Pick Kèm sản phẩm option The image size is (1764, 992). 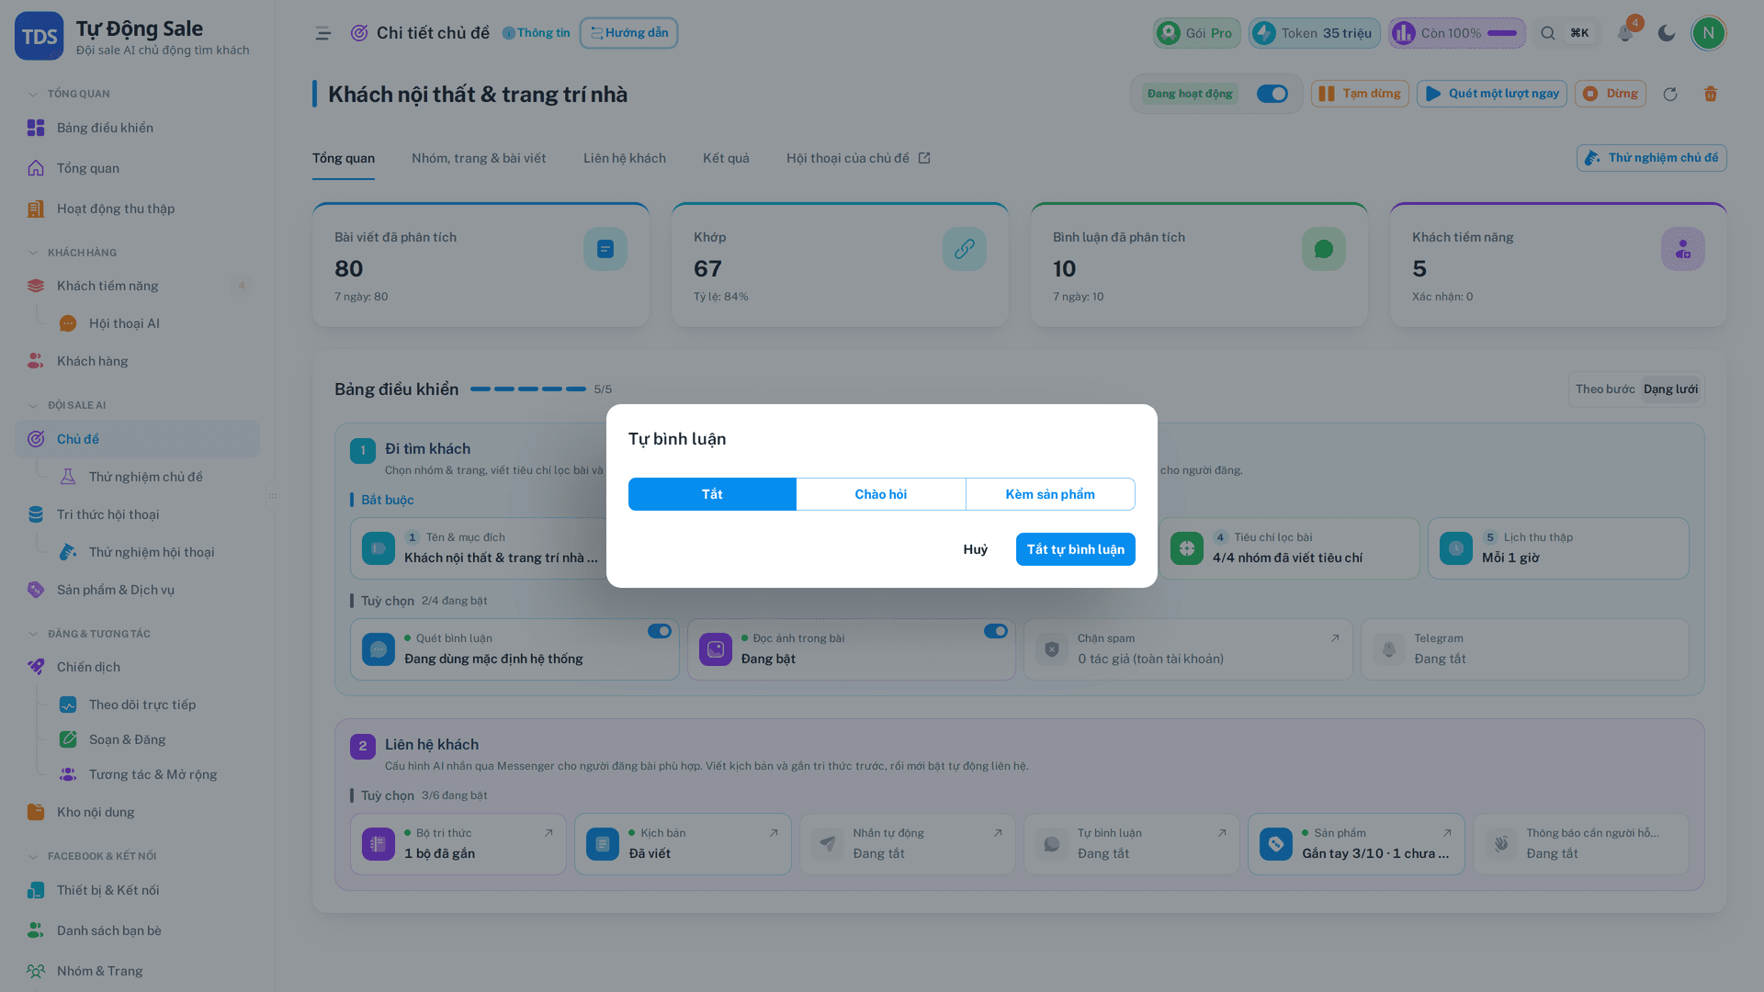click(x=1050, y=494)
